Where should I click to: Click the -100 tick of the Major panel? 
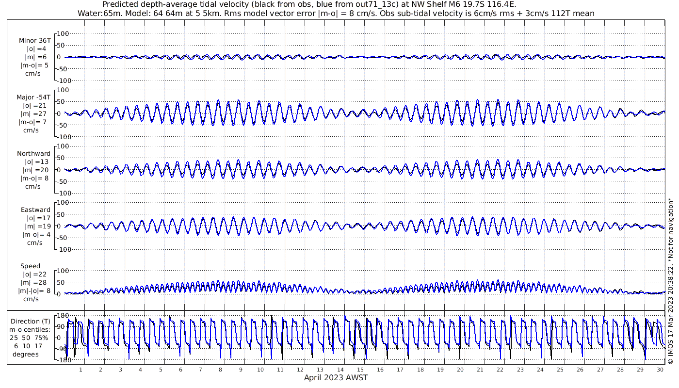click(64, 137)
